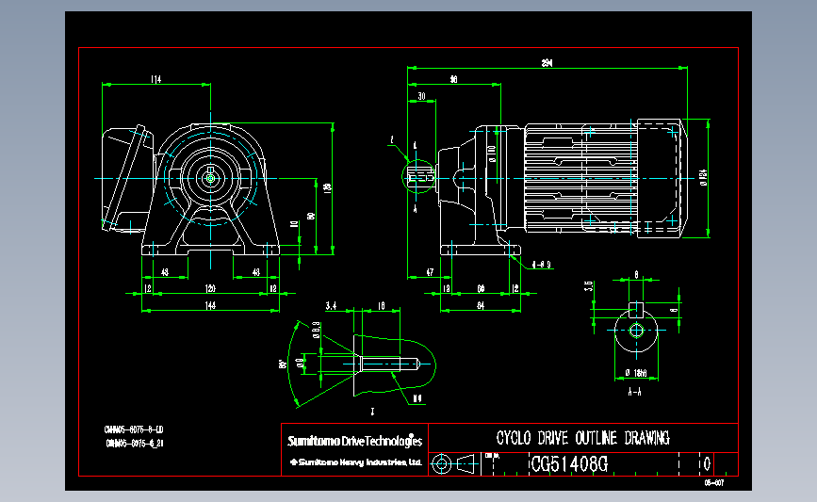Click the 144 base width dimension
Screen dimensions: 817x502
(210, 305)
